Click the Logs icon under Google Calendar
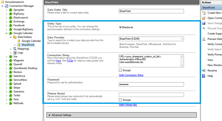 [15, 52]
